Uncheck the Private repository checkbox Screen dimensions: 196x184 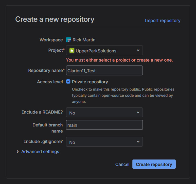(68, 82)
